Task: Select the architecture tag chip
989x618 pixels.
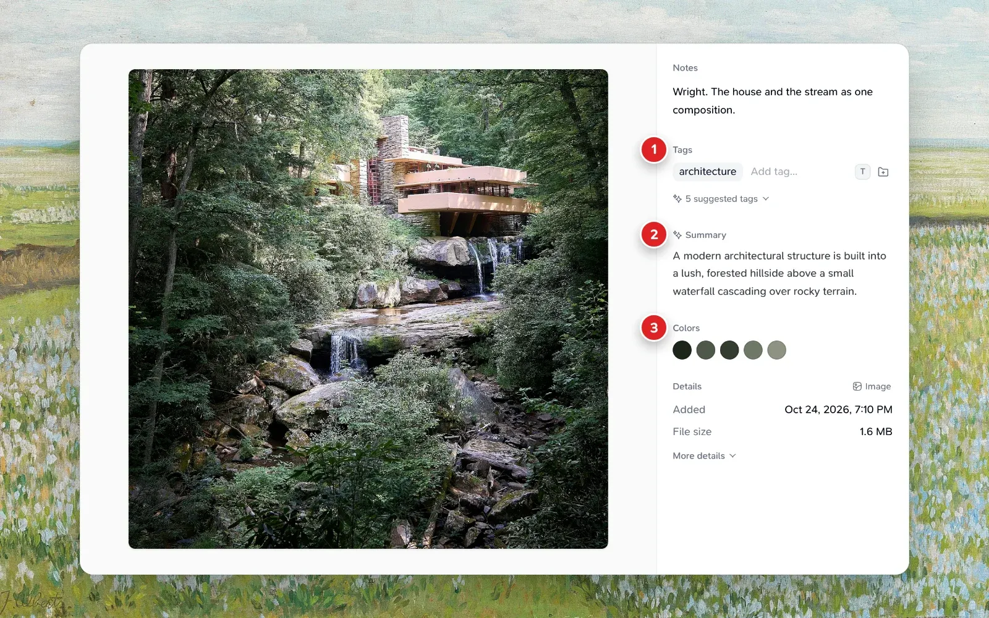Action: click(708, 172)
